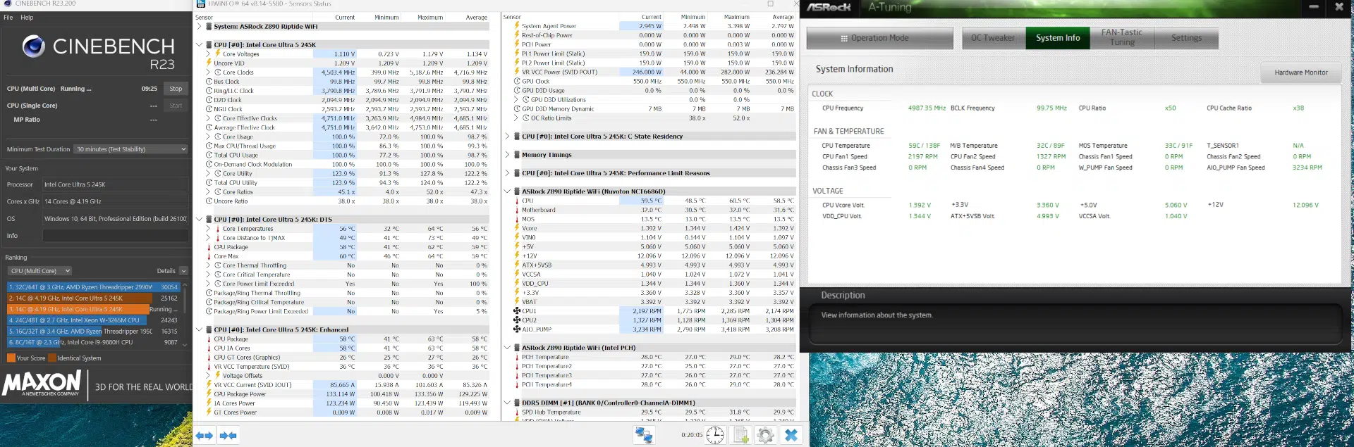Click the Maxon logo in Cinebench
This screenshot has height=447, width=1354.
click(x=42, y=383)
